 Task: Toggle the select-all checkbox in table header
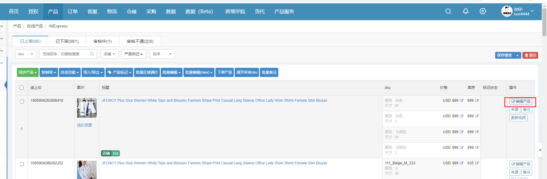[21, 88]
